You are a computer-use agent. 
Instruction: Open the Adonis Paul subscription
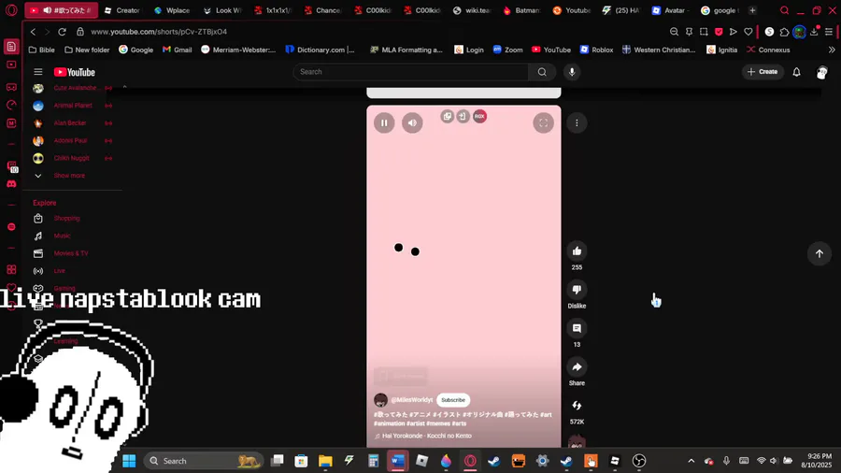pos(72,140)
